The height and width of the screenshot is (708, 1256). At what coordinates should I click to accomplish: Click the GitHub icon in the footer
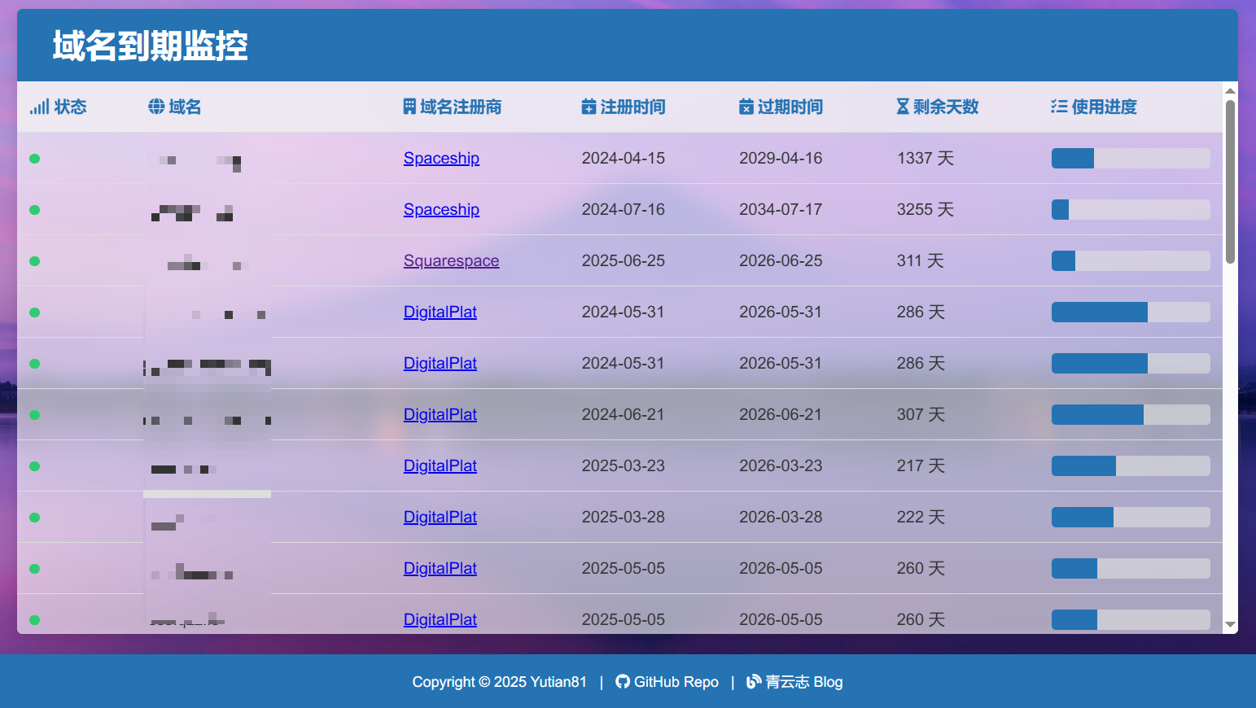(x=623, y=682)
